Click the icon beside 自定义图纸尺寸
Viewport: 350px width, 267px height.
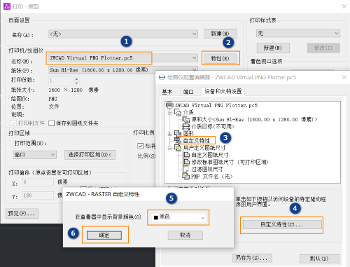click(x=186, y=155)
